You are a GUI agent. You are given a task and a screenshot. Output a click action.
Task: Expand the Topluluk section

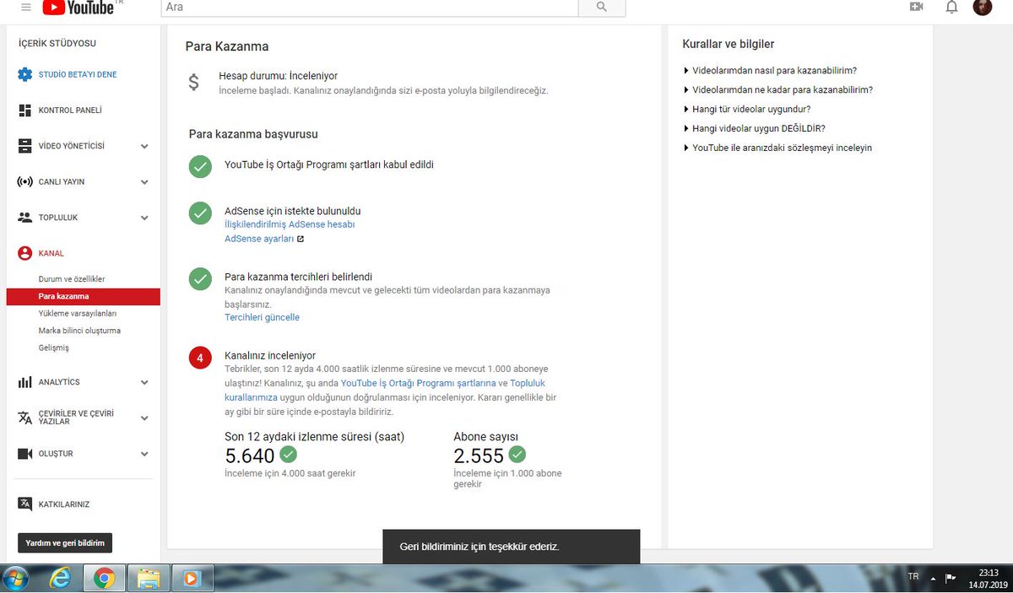(144, 218)
